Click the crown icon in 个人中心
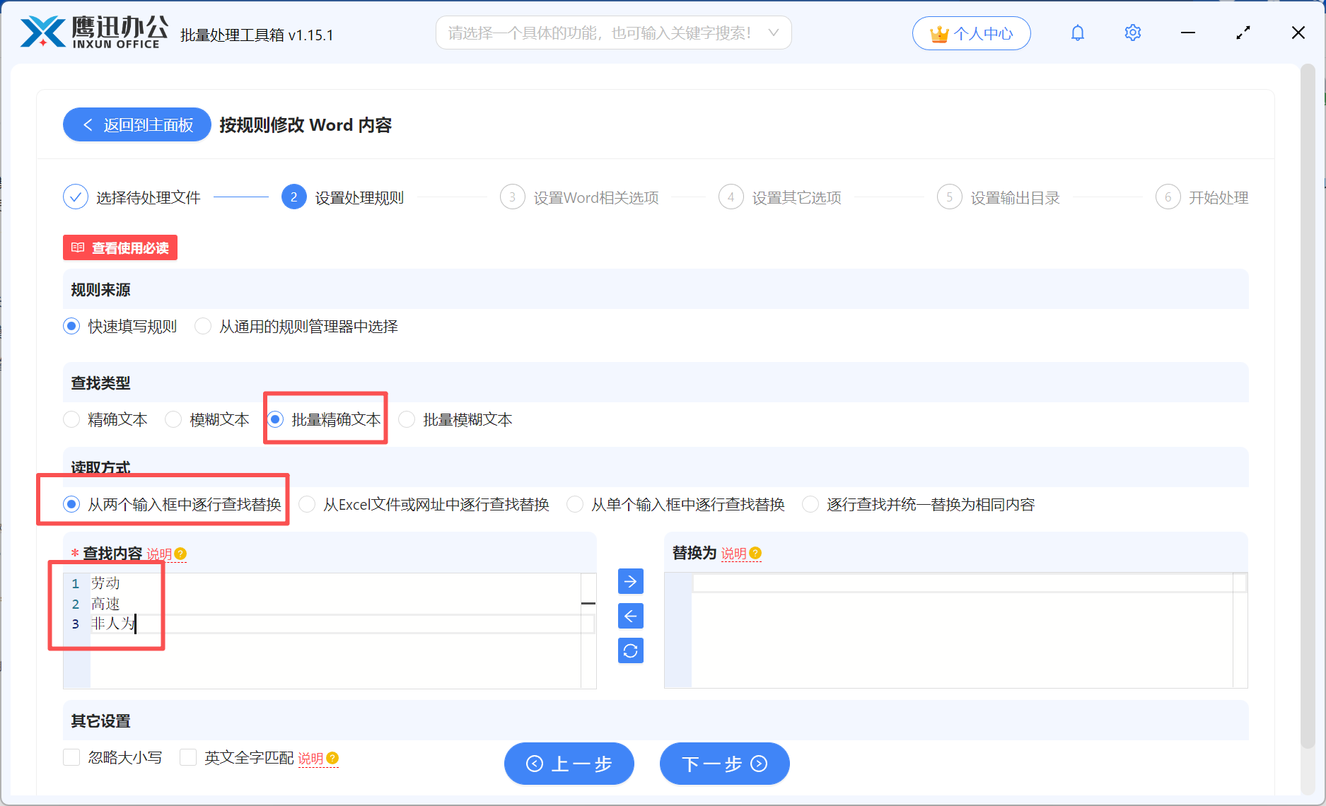 tap(939, 34)
